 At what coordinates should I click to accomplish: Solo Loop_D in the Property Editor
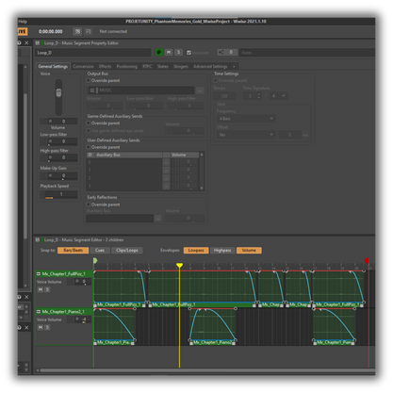pyautogui.click(x=178, y=52)
